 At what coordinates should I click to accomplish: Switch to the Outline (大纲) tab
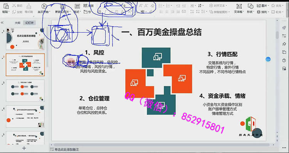17,23
